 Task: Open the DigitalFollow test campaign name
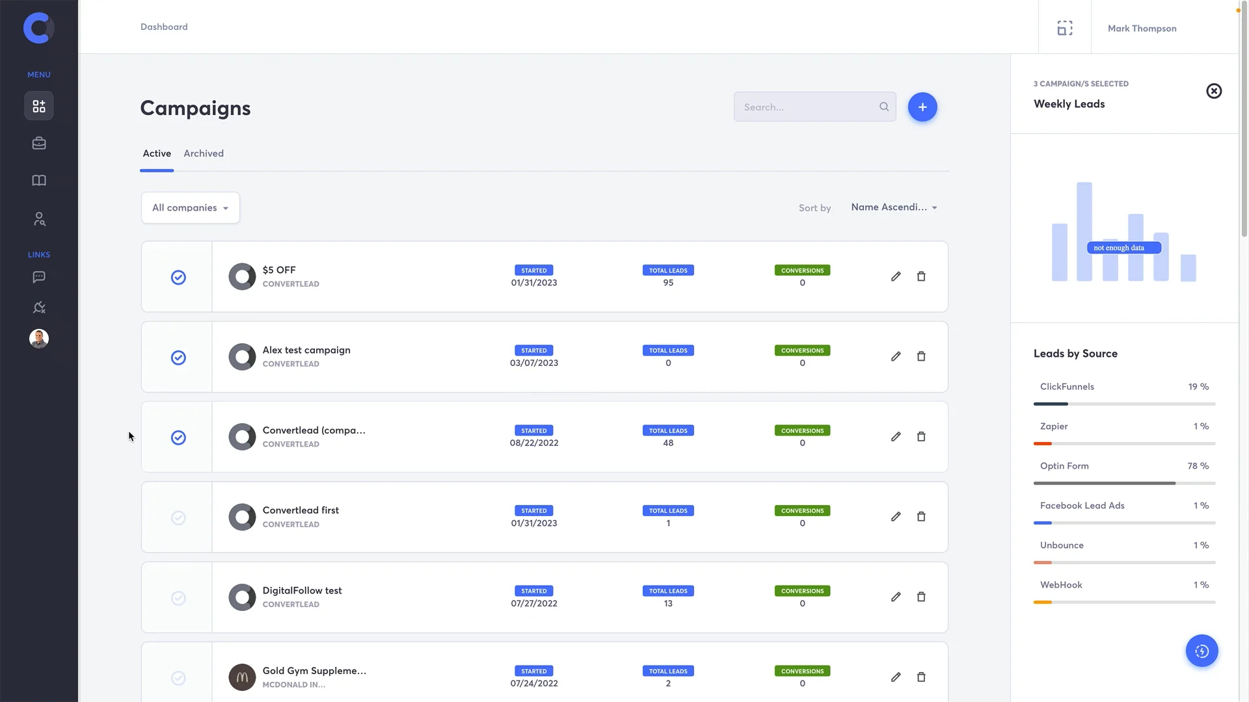302,590
